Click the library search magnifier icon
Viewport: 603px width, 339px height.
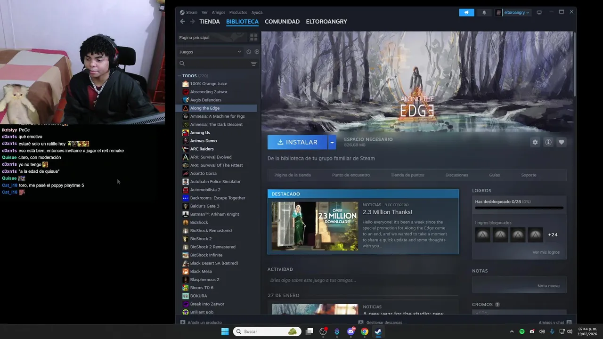[x=182, y=64]
